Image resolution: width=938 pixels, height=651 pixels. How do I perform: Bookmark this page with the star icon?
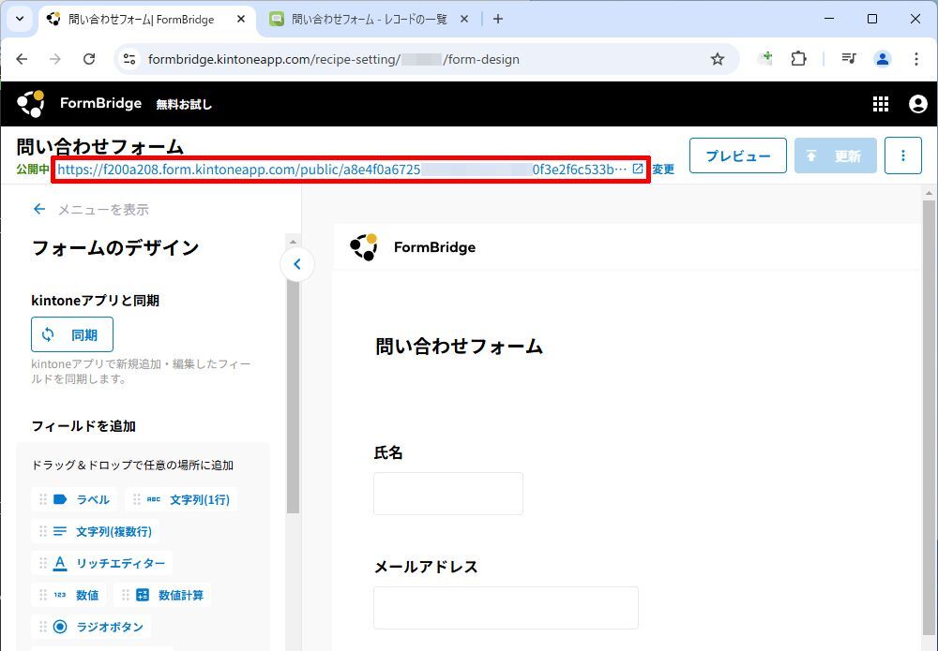coord(718,58)
